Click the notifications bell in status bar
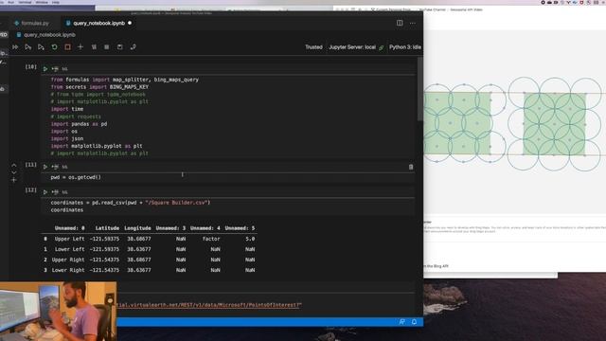The height and width of the screenshot is (341, 606). pos(414,322)
